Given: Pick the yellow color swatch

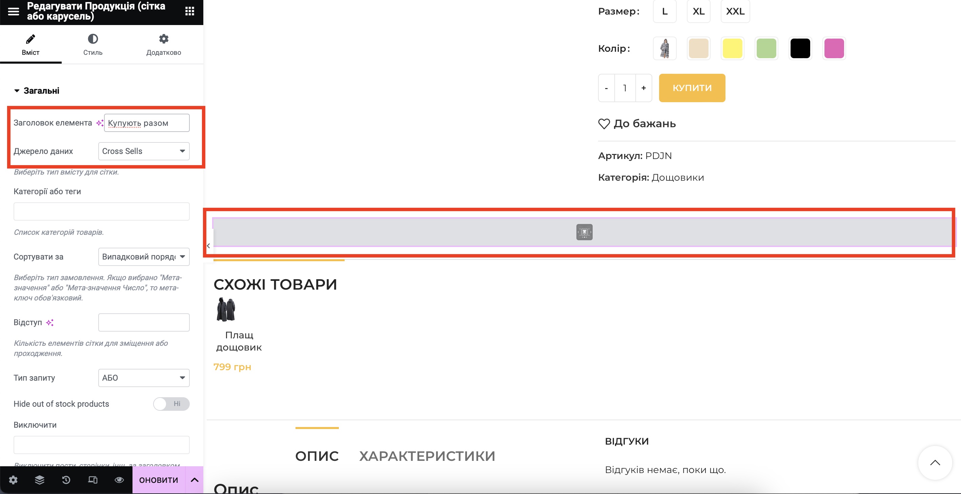Looking at the screenshot, I should pyautogui.click(x=732, y=48).
